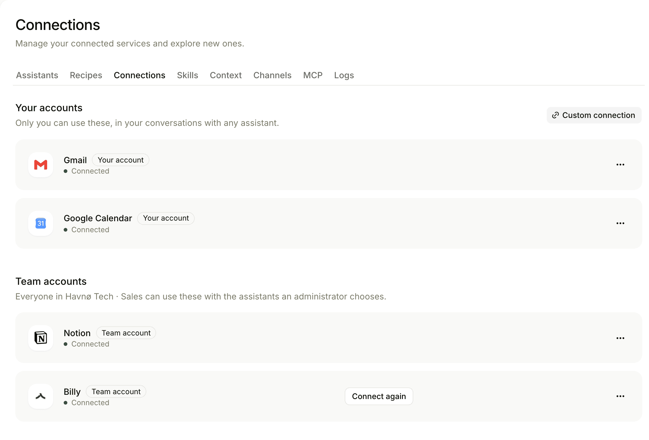Screen dimensions: 649x440
Task: View the Logs tab
Action: [x=344, y=75]
